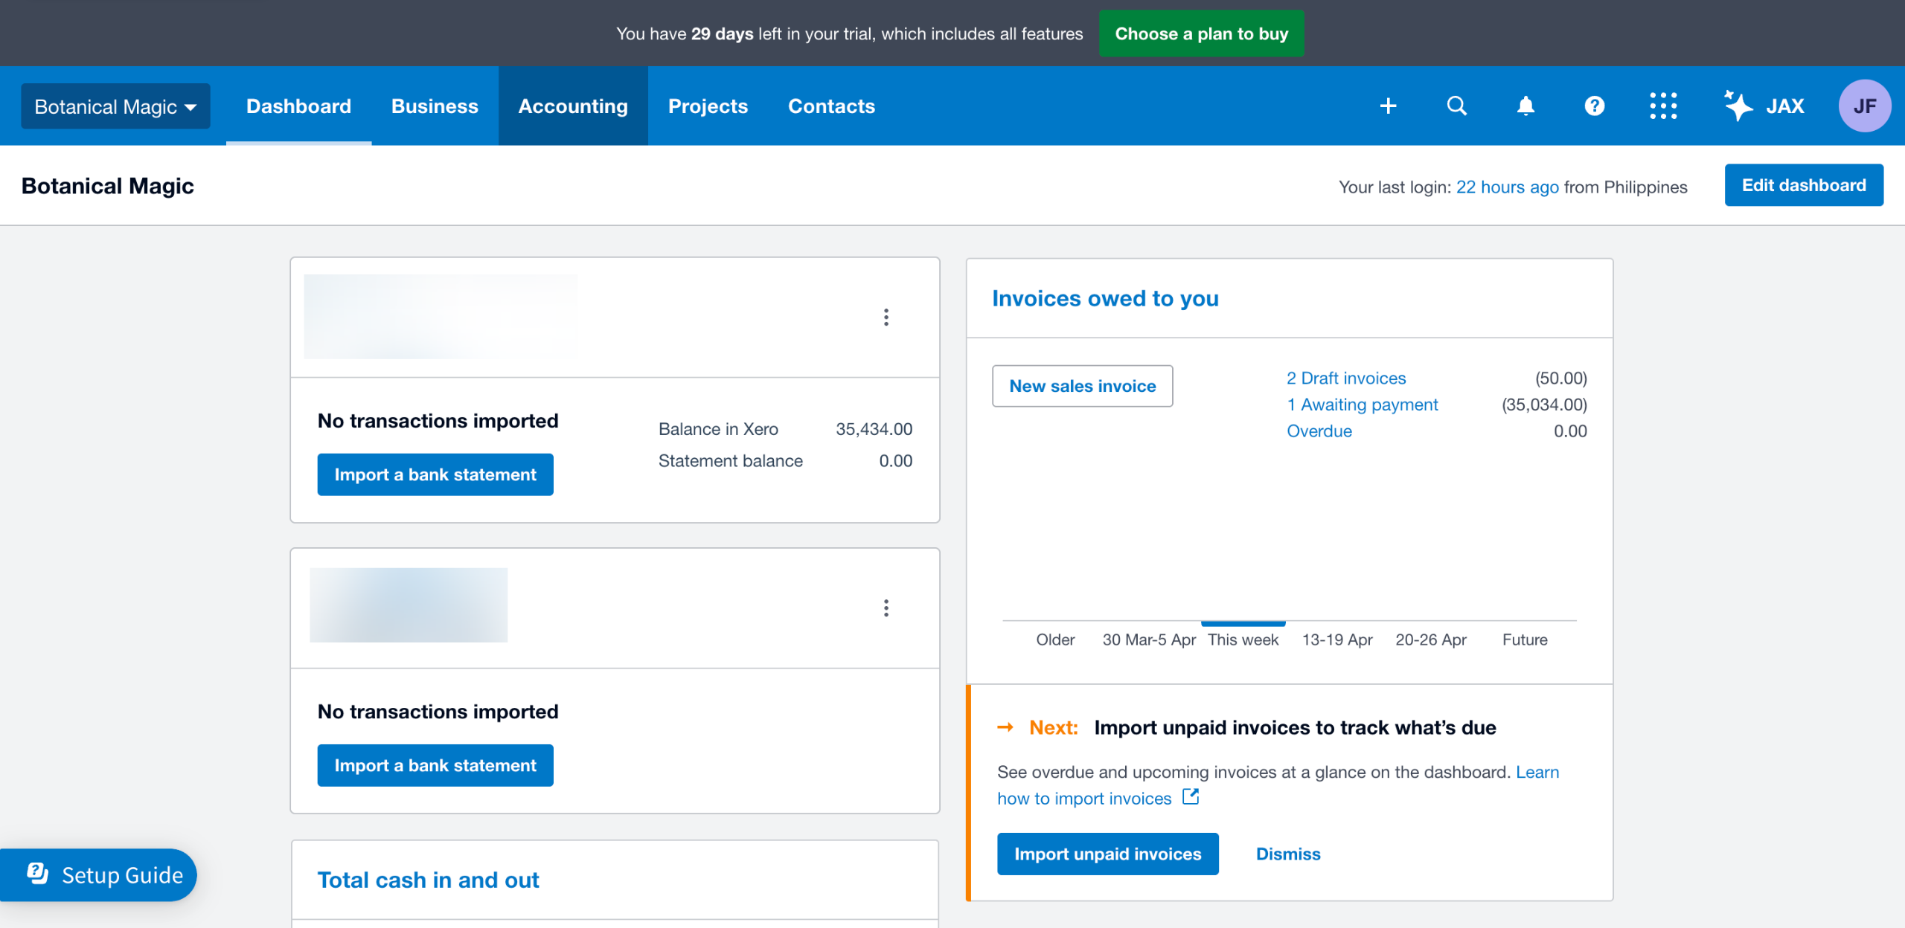Click the plus create-new icon
Image resolution: width=1905 pixels, height=928 pixels.
(1388, 106)
